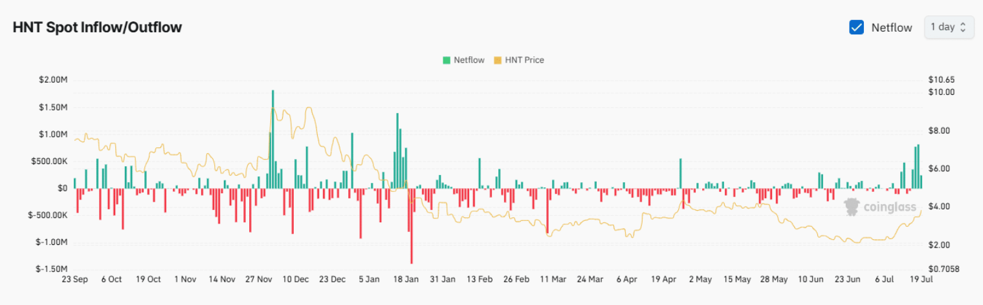Click the 2 May date label on x-axis
983x305 pixels.
coord(700,280)
